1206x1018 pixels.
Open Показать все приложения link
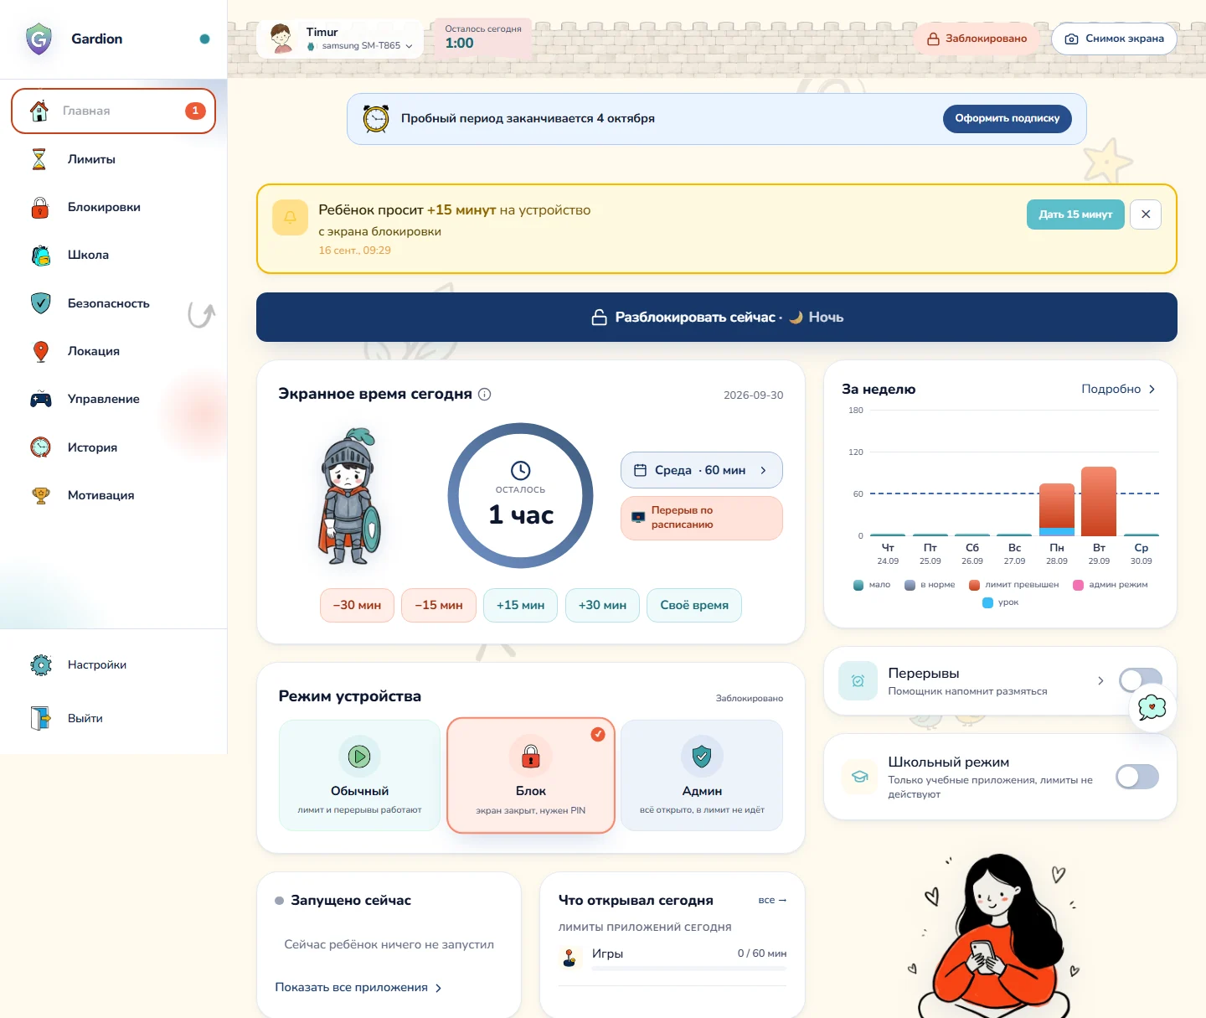pos(358,988)
